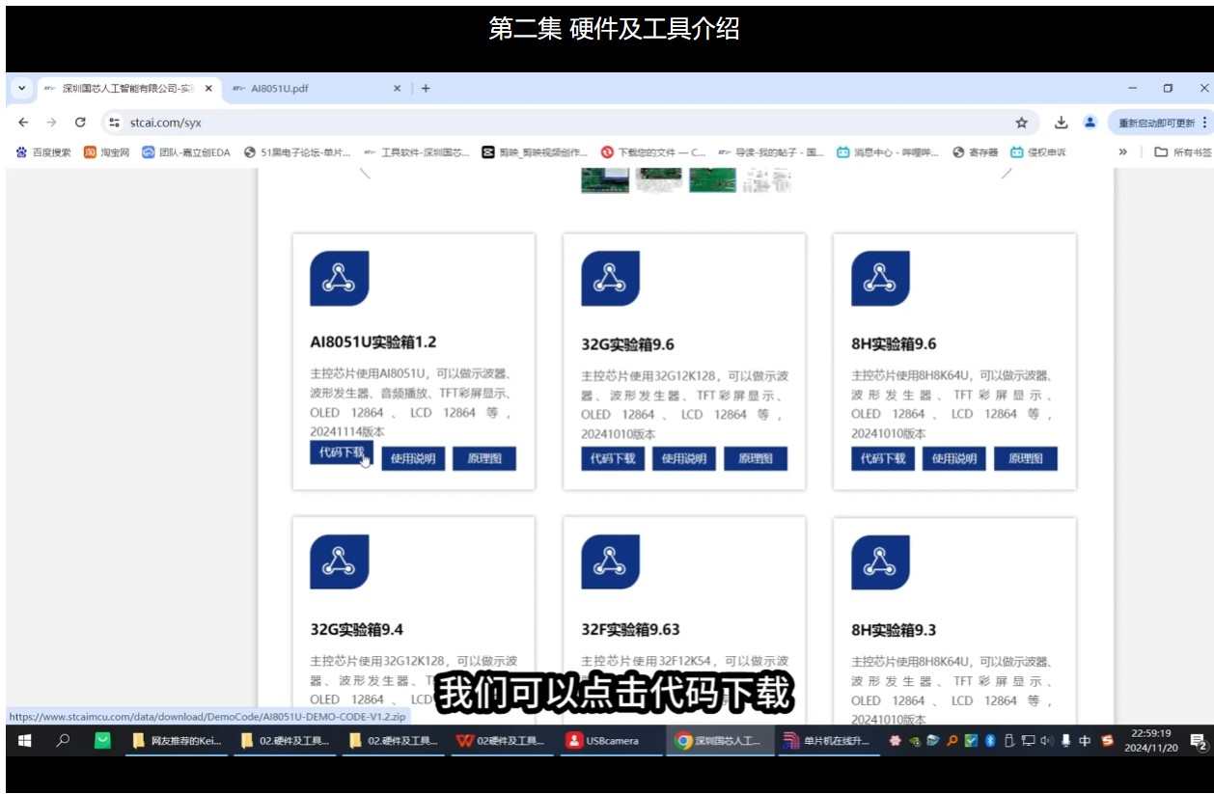The image size is (1214, 794).
Task: Open the 所有书签 bookmarks folder
Action: pos(1178,151)
